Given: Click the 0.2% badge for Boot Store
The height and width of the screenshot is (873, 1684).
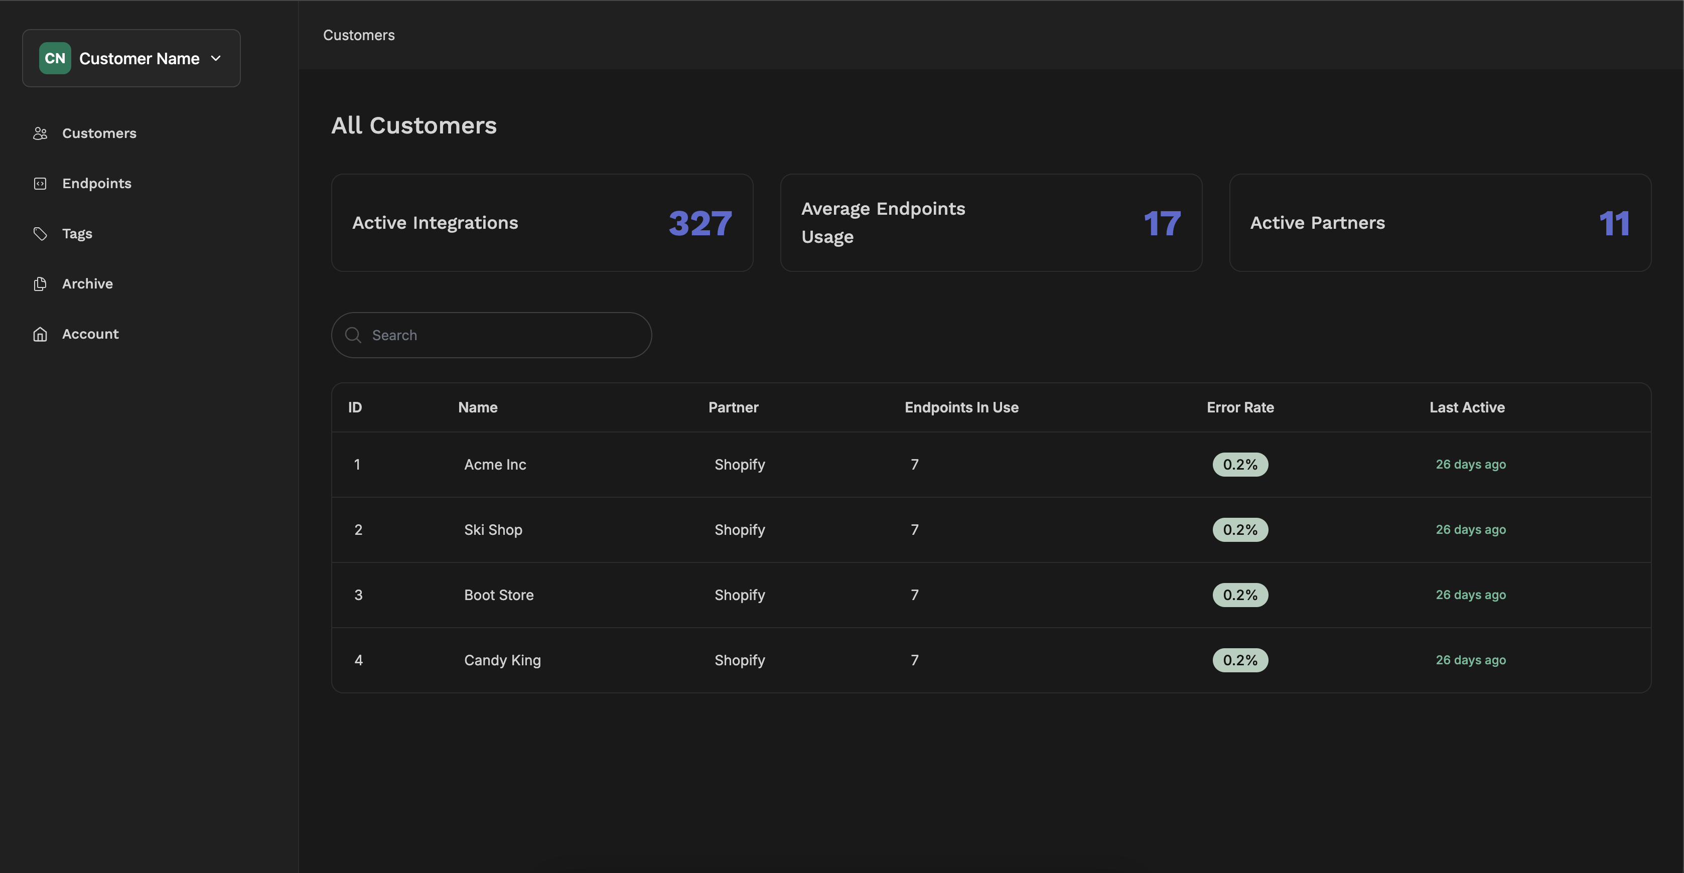Looking at the screenshot, I should (x=1240, y=595).
